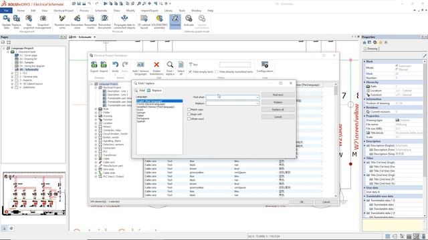428x240 pixels.
Task: Click Cancel in Find / replace dialog
Action: 278,117
